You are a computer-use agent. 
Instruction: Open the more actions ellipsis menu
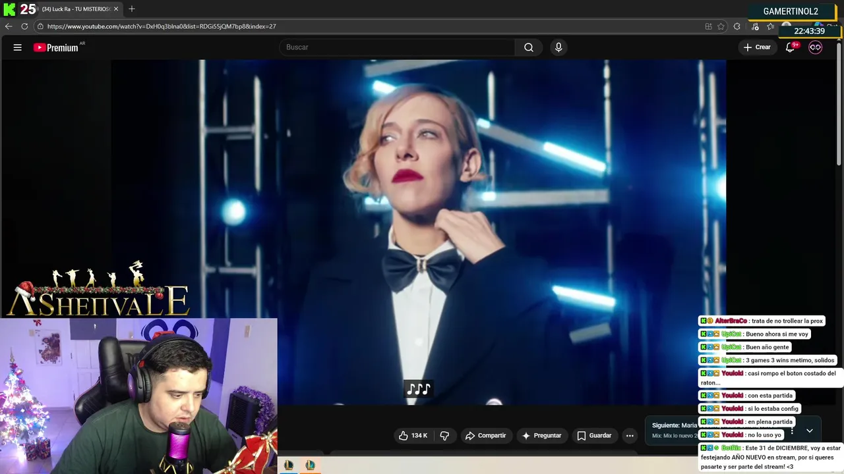pos(630,436)
